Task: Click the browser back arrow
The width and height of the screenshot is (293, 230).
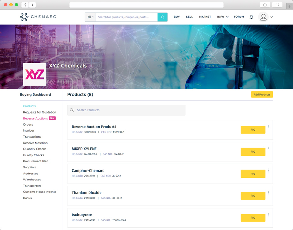Action: tap(25, 5)
